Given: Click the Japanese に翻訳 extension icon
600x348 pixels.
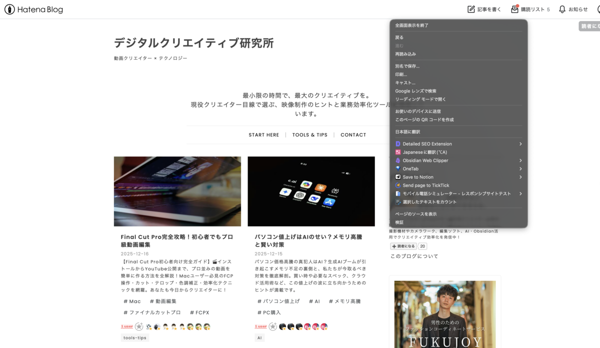Looking at the screenshot, I should (x=397, y=152).
